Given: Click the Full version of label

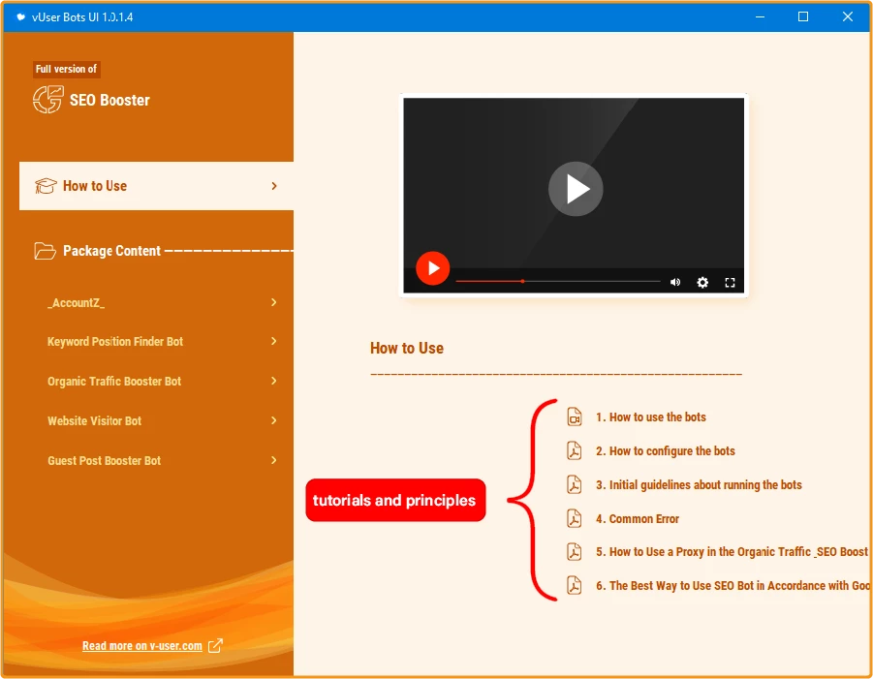Looking at the screenshot, I should (66, 69).
